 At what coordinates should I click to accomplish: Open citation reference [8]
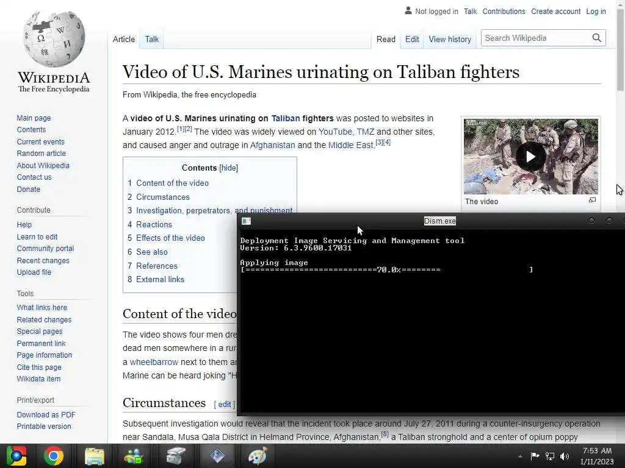[385, 434]
